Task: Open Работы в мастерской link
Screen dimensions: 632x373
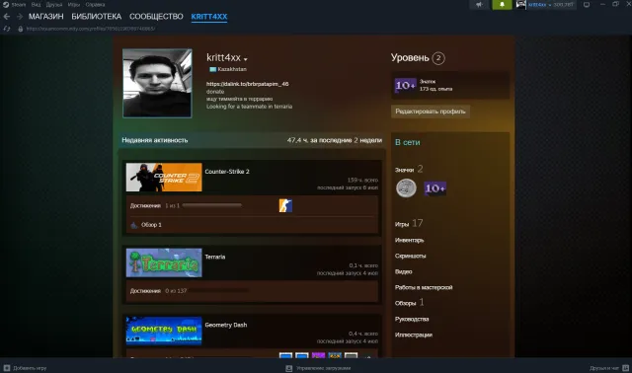Action: (x=424, y=287)
